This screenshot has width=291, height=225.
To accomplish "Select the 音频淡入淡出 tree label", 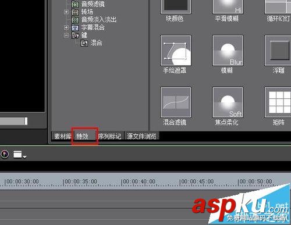I will (99, 20).
